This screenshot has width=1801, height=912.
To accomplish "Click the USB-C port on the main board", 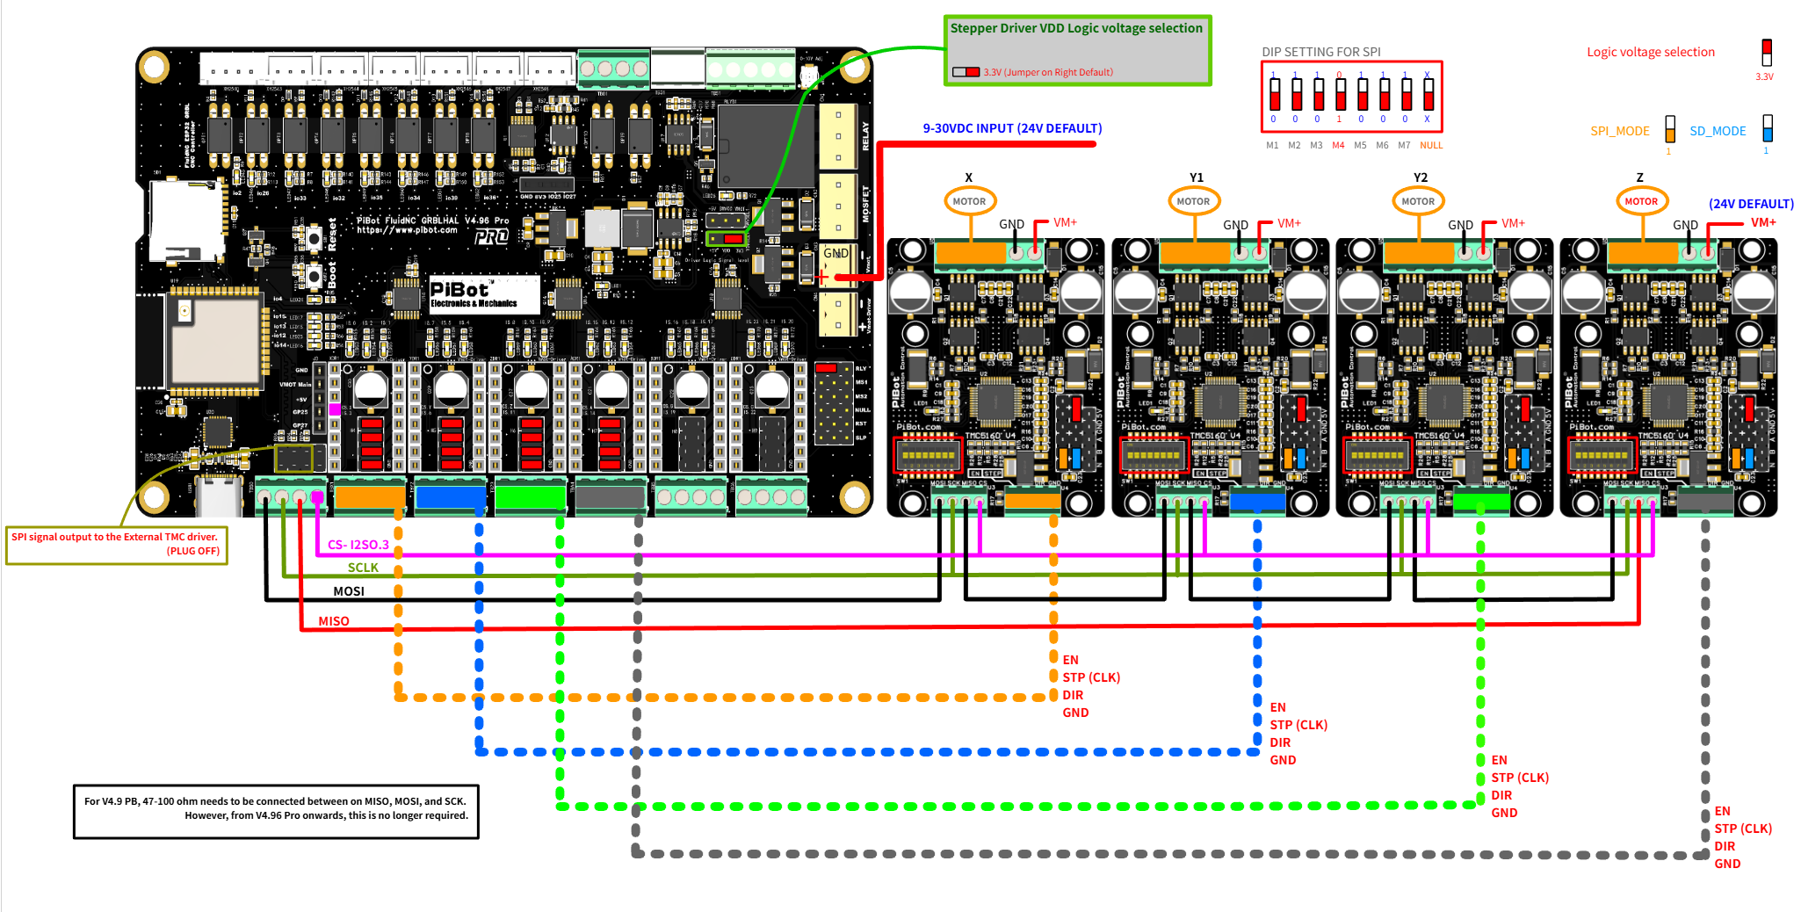I will pos(219,496).
